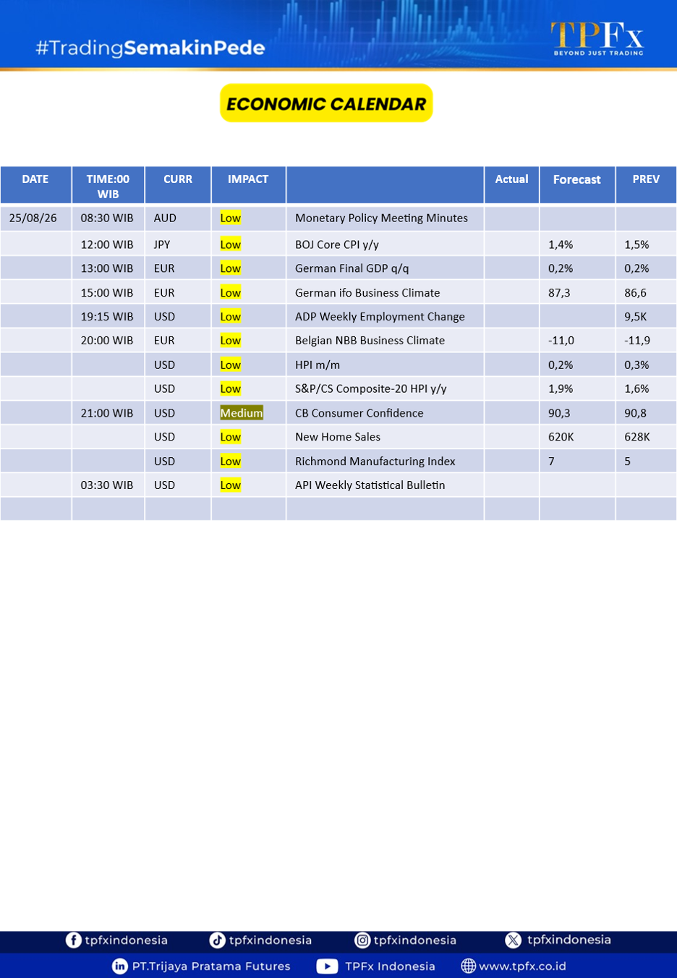Click the TPFx logo in the header
The height and width of the screenshot is (978, 677).
pos(597,38)
